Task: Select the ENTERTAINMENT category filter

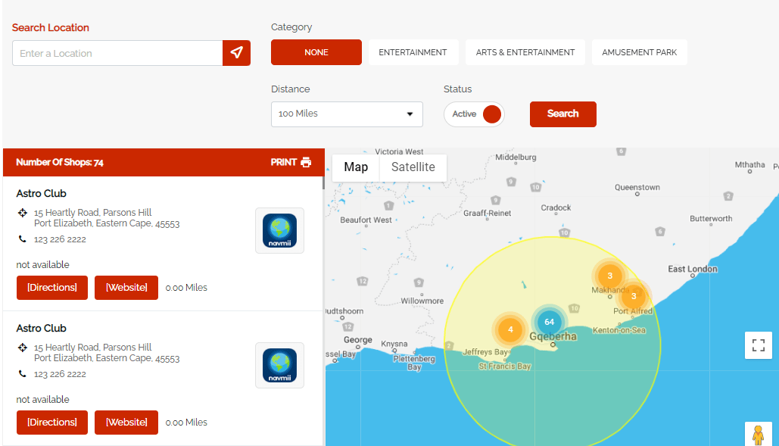Action: tap(413, 52)
